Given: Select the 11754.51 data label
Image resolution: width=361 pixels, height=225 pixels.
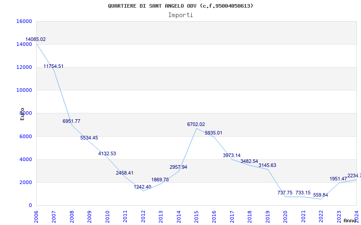Looking at the screenshot, I should (53, 66).
